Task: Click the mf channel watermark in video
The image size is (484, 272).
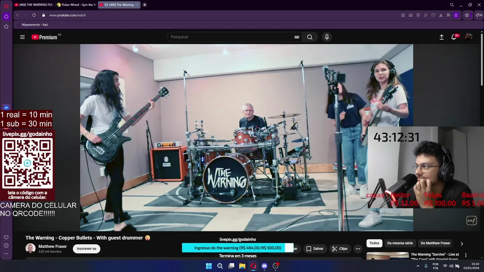Action: [472, 220]
